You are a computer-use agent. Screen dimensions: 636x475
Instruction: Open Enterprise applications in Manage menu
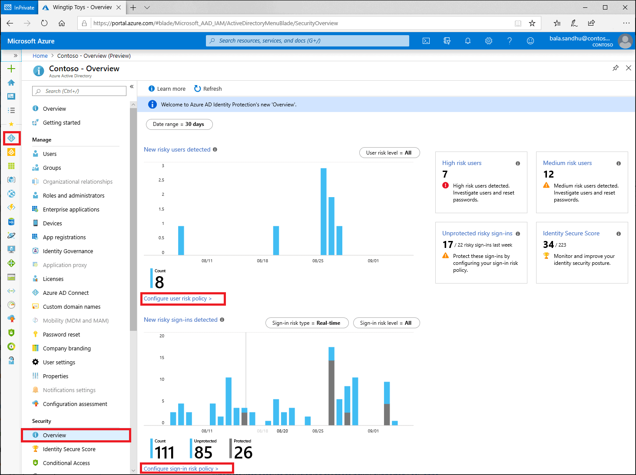71,209
